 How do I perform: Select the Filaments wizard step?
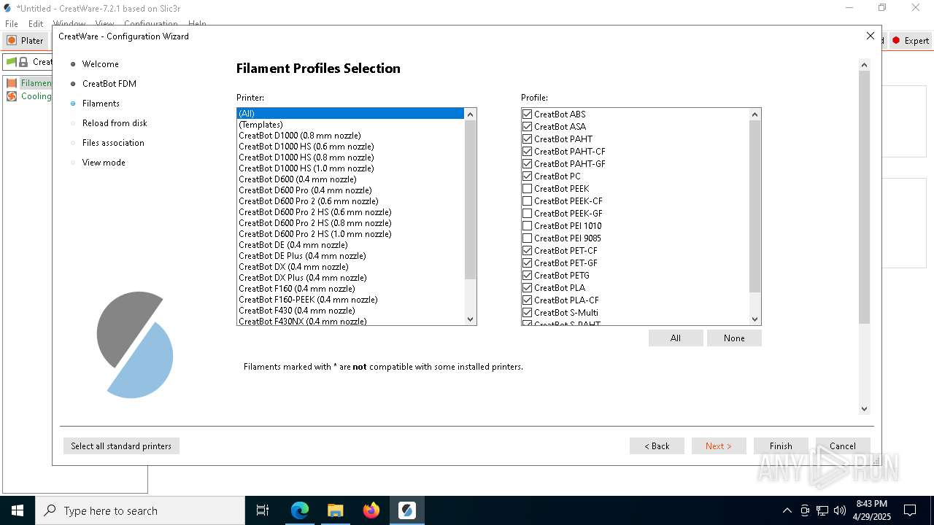(x=101, y=104)
